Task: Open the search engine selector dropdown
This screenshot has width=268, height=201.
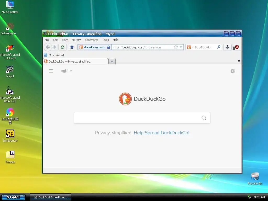Action: pyautogui.click(x=190, y=47)
